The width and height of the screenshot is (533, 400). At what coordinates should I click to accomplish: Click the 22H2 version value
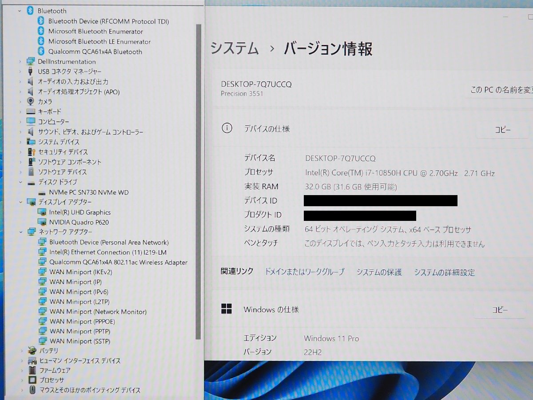(x=313, y=352)
